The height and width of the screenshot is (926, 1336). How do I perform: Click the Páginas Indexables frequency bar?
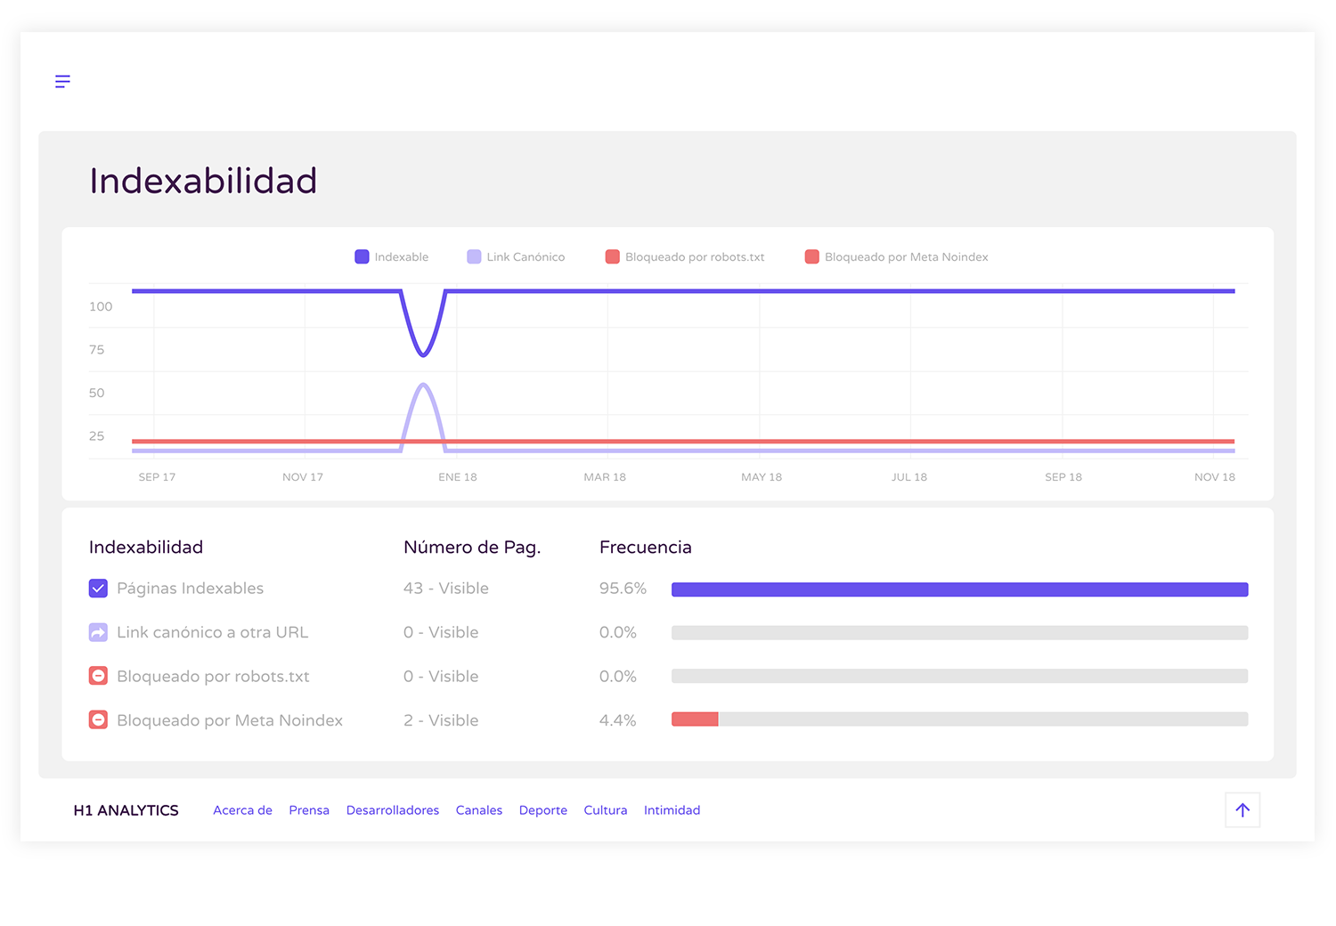click(x=959, y=589)
